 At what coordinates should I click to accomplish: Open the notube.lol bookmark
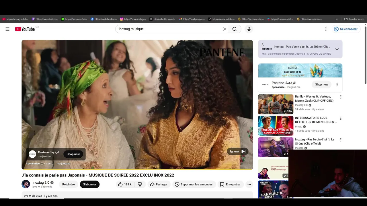pyautogui.click(x=280, y=19)
